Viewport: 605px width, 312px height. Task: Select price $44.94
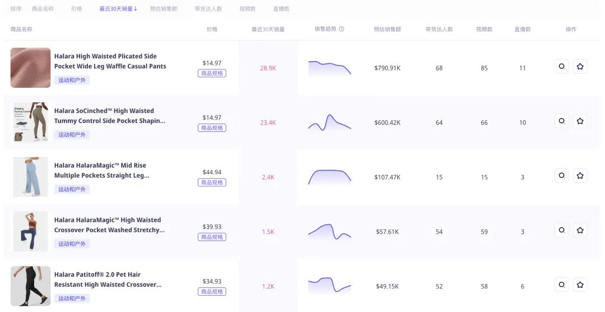tap(212, 172)
